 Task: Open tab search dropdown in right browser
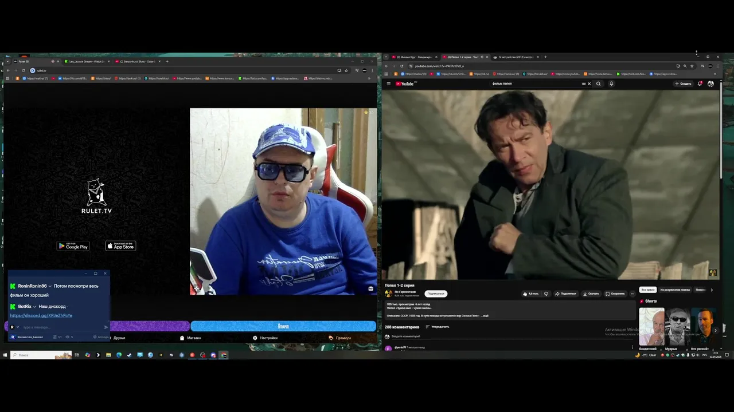pyautogui.click(x=386, y=57)
